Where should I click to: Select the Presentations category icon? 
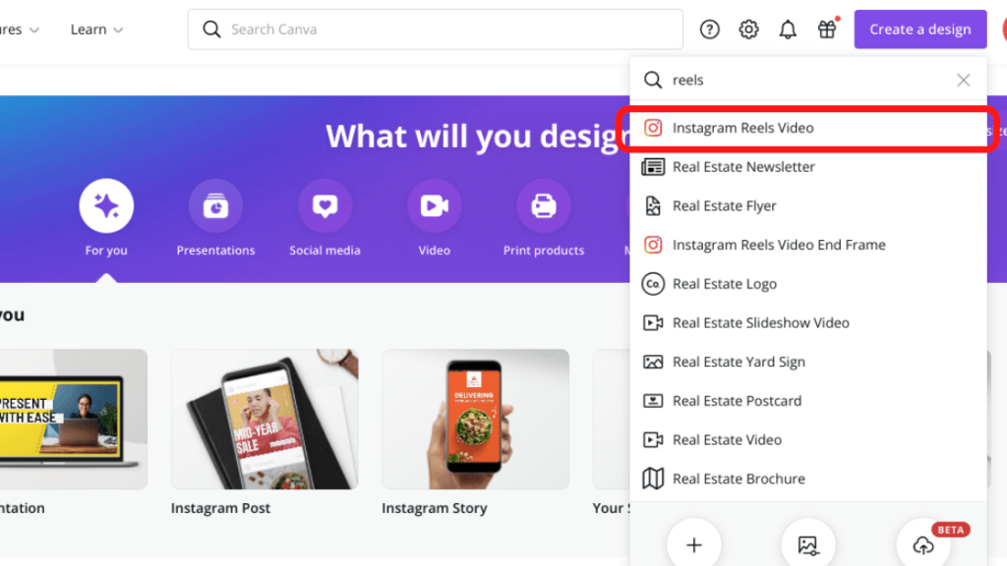[x=215, y=206]
